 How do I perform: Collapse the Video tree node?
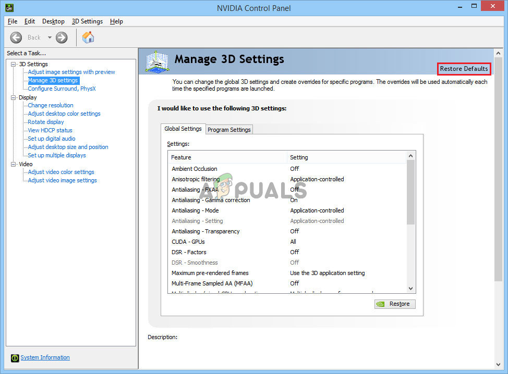pyautogui.click(x=13, y=164)
